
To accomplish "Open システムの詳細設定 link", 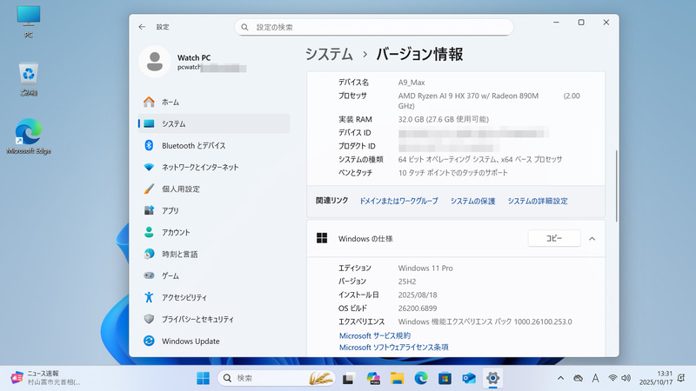I will click(x=538, y=201).
